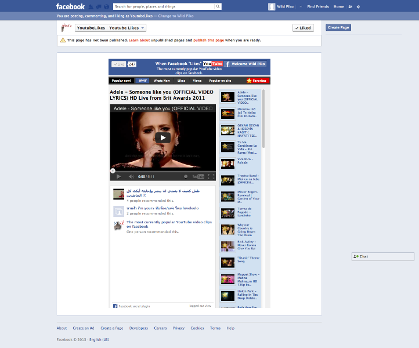Open the notifications globe icon

coord(106,7)
